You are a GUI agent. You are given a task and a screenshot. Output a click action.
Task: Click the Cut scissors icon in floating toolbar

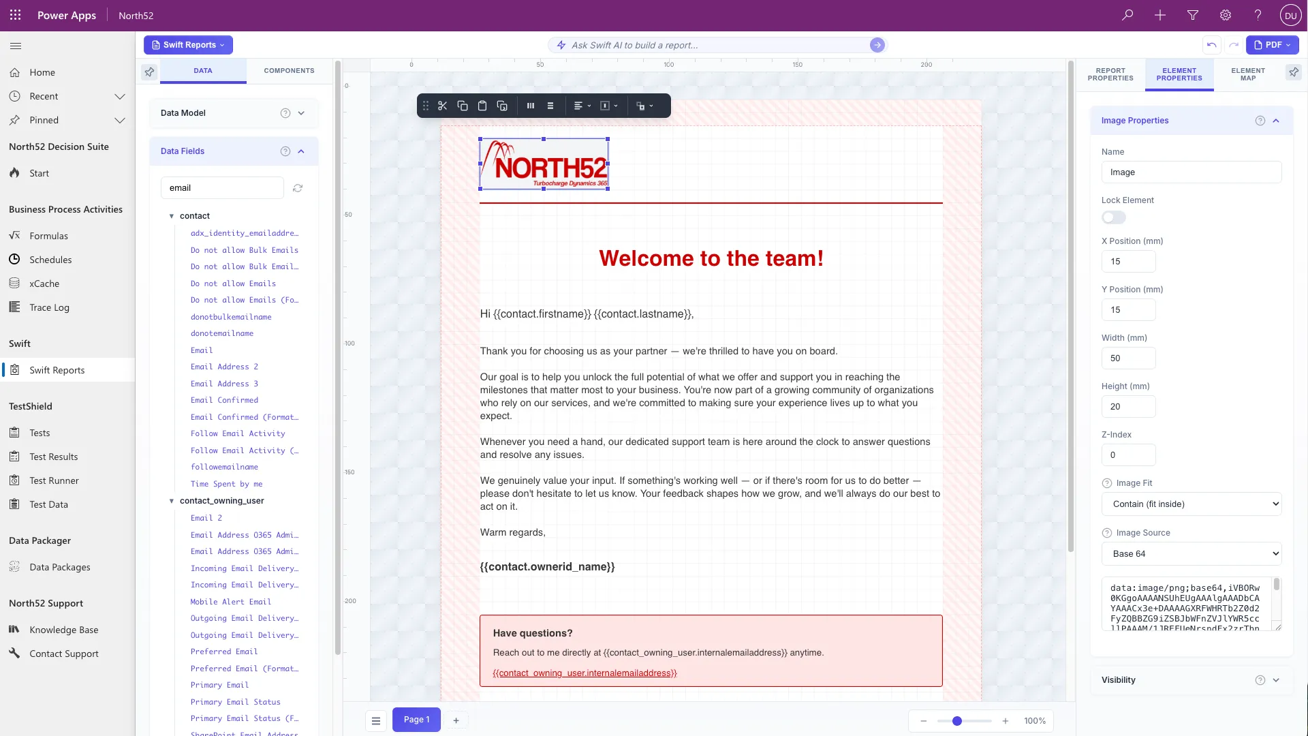[443, 106]
